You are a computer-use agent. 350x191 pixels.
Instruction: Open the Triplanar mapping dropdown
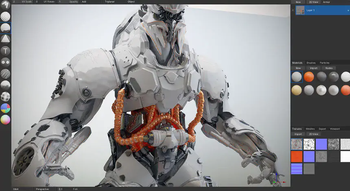[110, 2]
